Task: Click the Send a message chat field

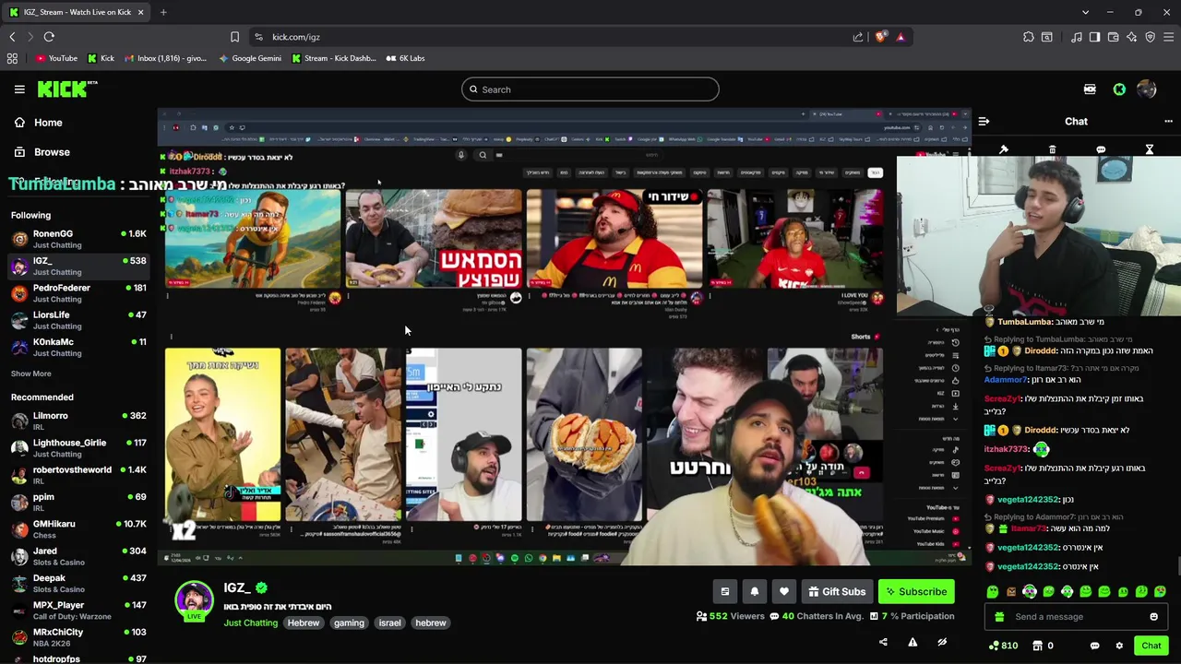Action: (1075, 617)
